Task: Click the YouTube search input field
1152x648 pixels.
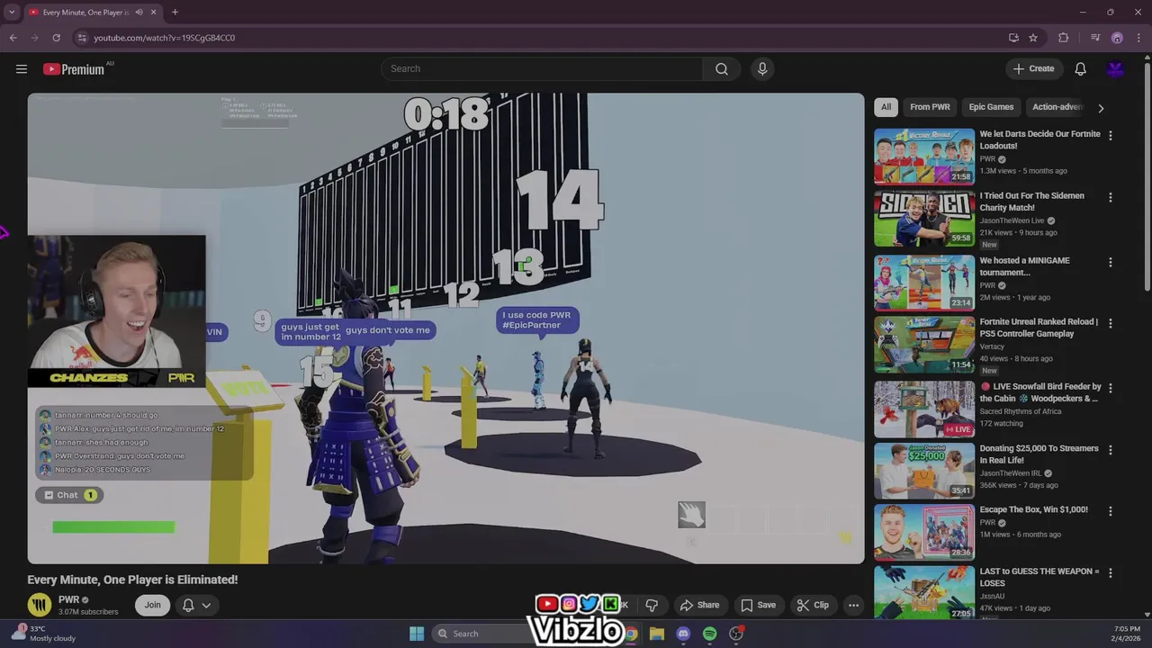Action: coord(542,69)
